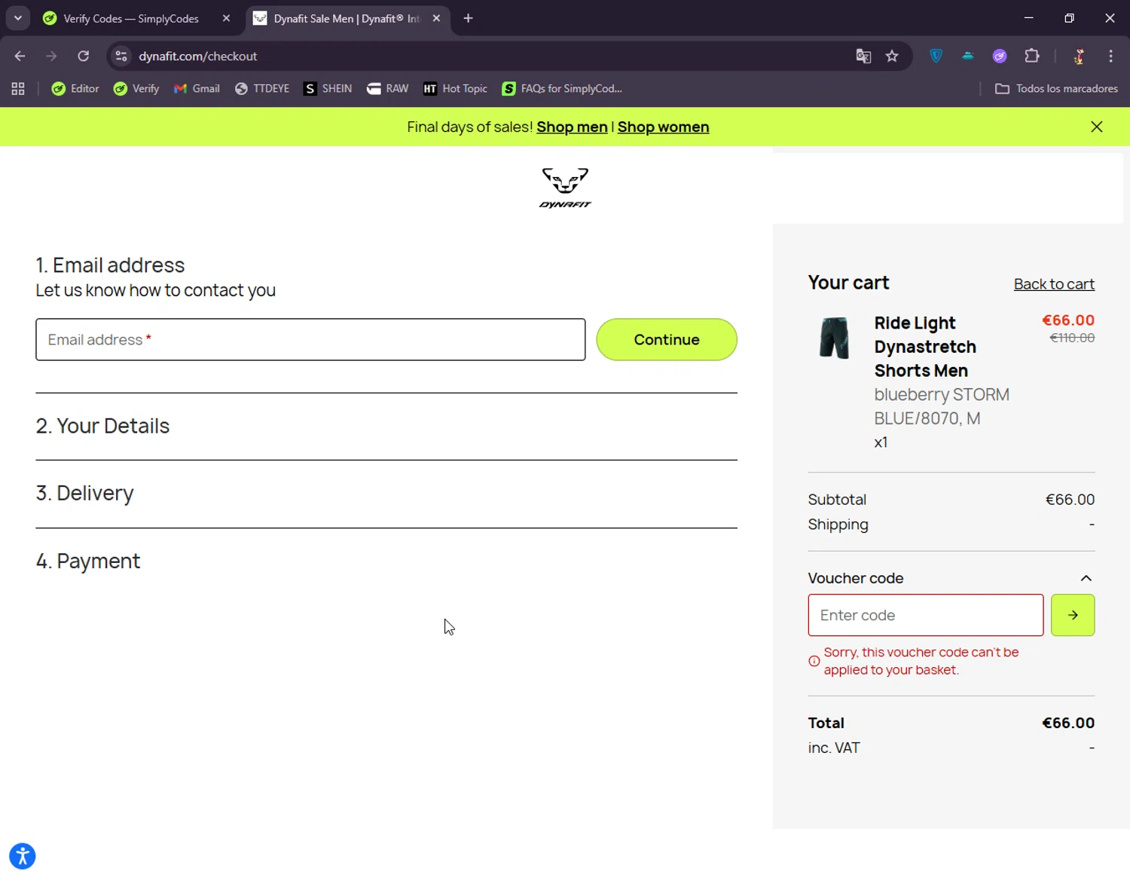1130x878 pixels.
Task: Open the Gmail bookmark
Action: pos(197,89)
